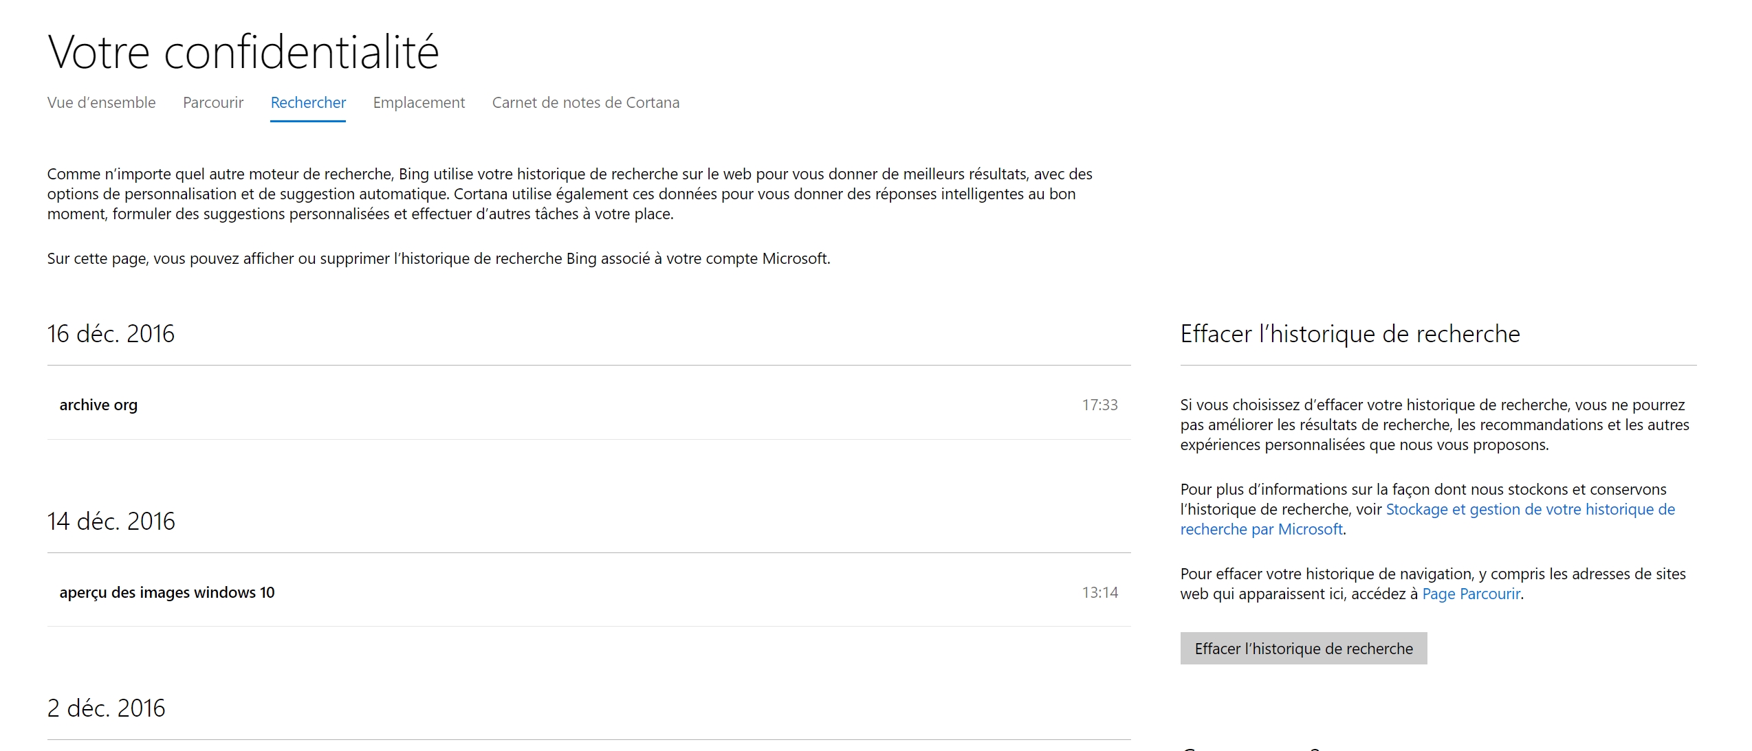1752x751 pixels.
Task: Follow the Page Parcourir link
Action: (1471, 594)
